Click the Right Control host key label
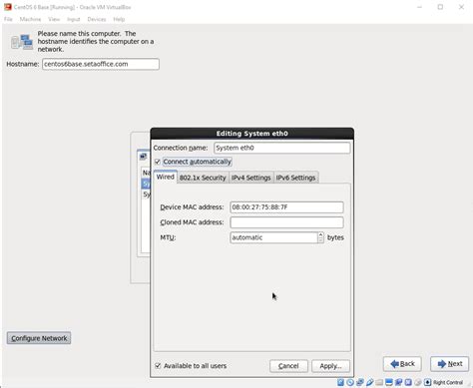The width and height of the screenshot is (473, 388). pos(448,382)
